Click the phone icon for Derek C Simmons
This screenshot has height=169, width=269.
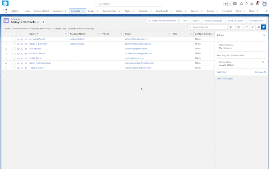point(22,44)
